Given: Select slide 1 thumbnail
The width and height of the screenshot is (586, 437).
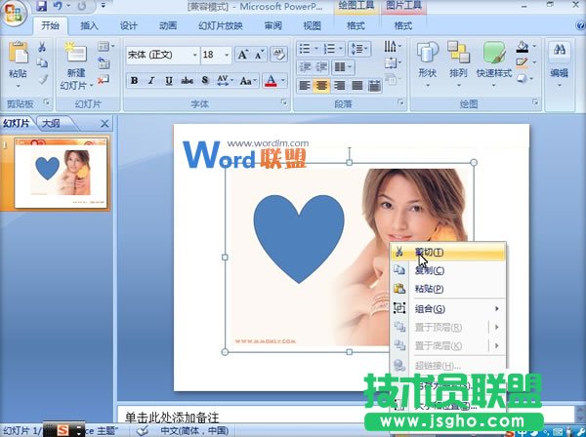Looking at the screenshot, I should click(61, 173).
